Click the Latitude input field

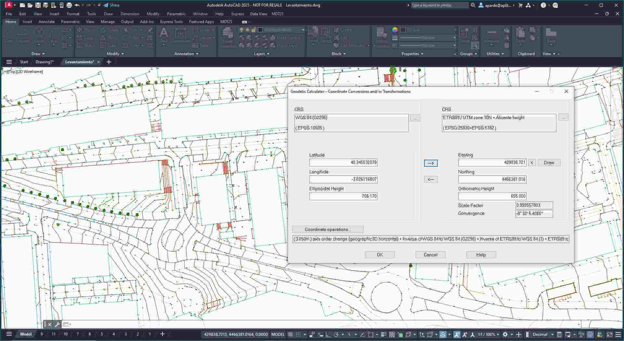pyautogui.click(x=343, y=163)
